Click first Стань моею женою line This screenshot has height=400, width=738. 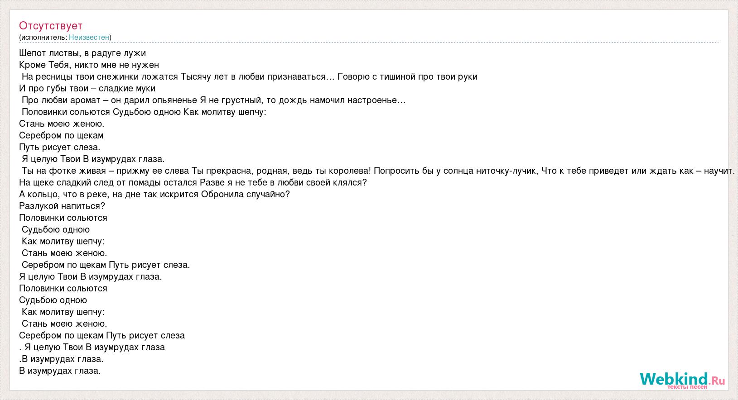coord(62,124)
